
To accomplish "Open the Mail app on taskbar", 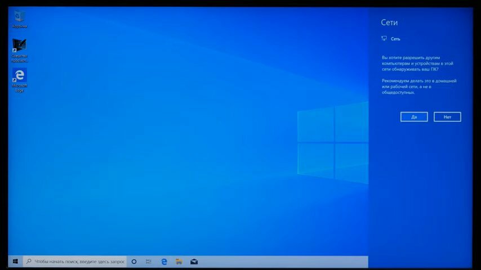I will [194, 262].
